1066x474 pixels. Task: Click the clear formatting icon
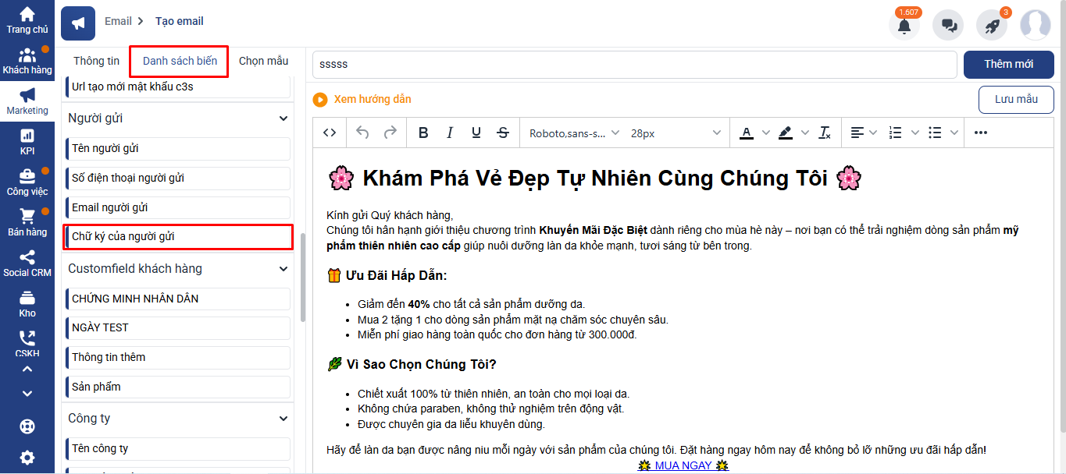(825, 133)
